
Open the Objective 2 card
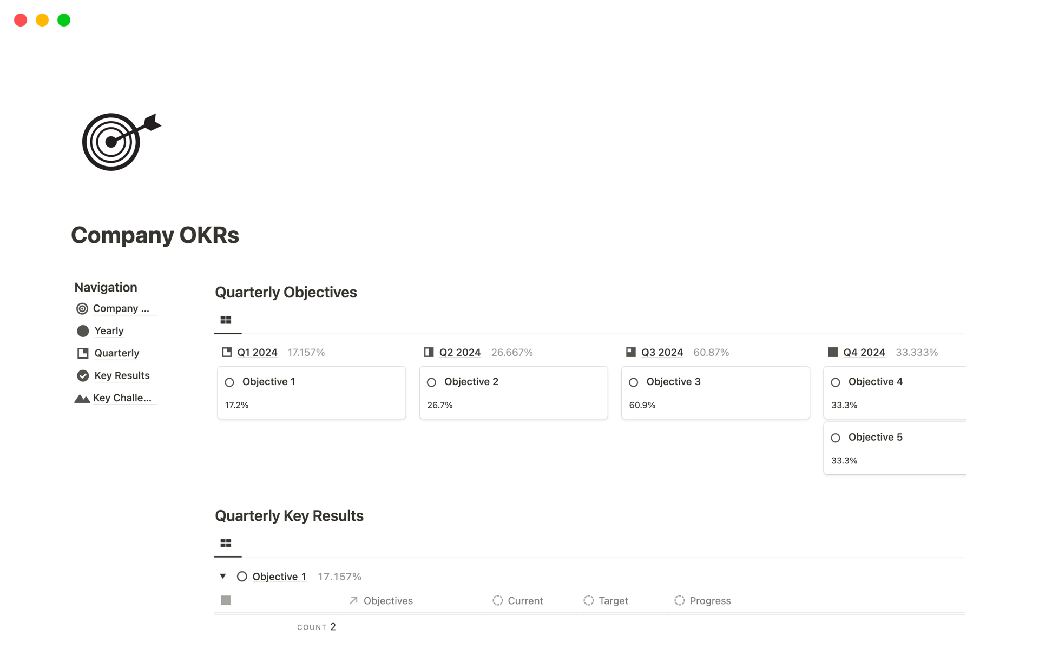513,393
